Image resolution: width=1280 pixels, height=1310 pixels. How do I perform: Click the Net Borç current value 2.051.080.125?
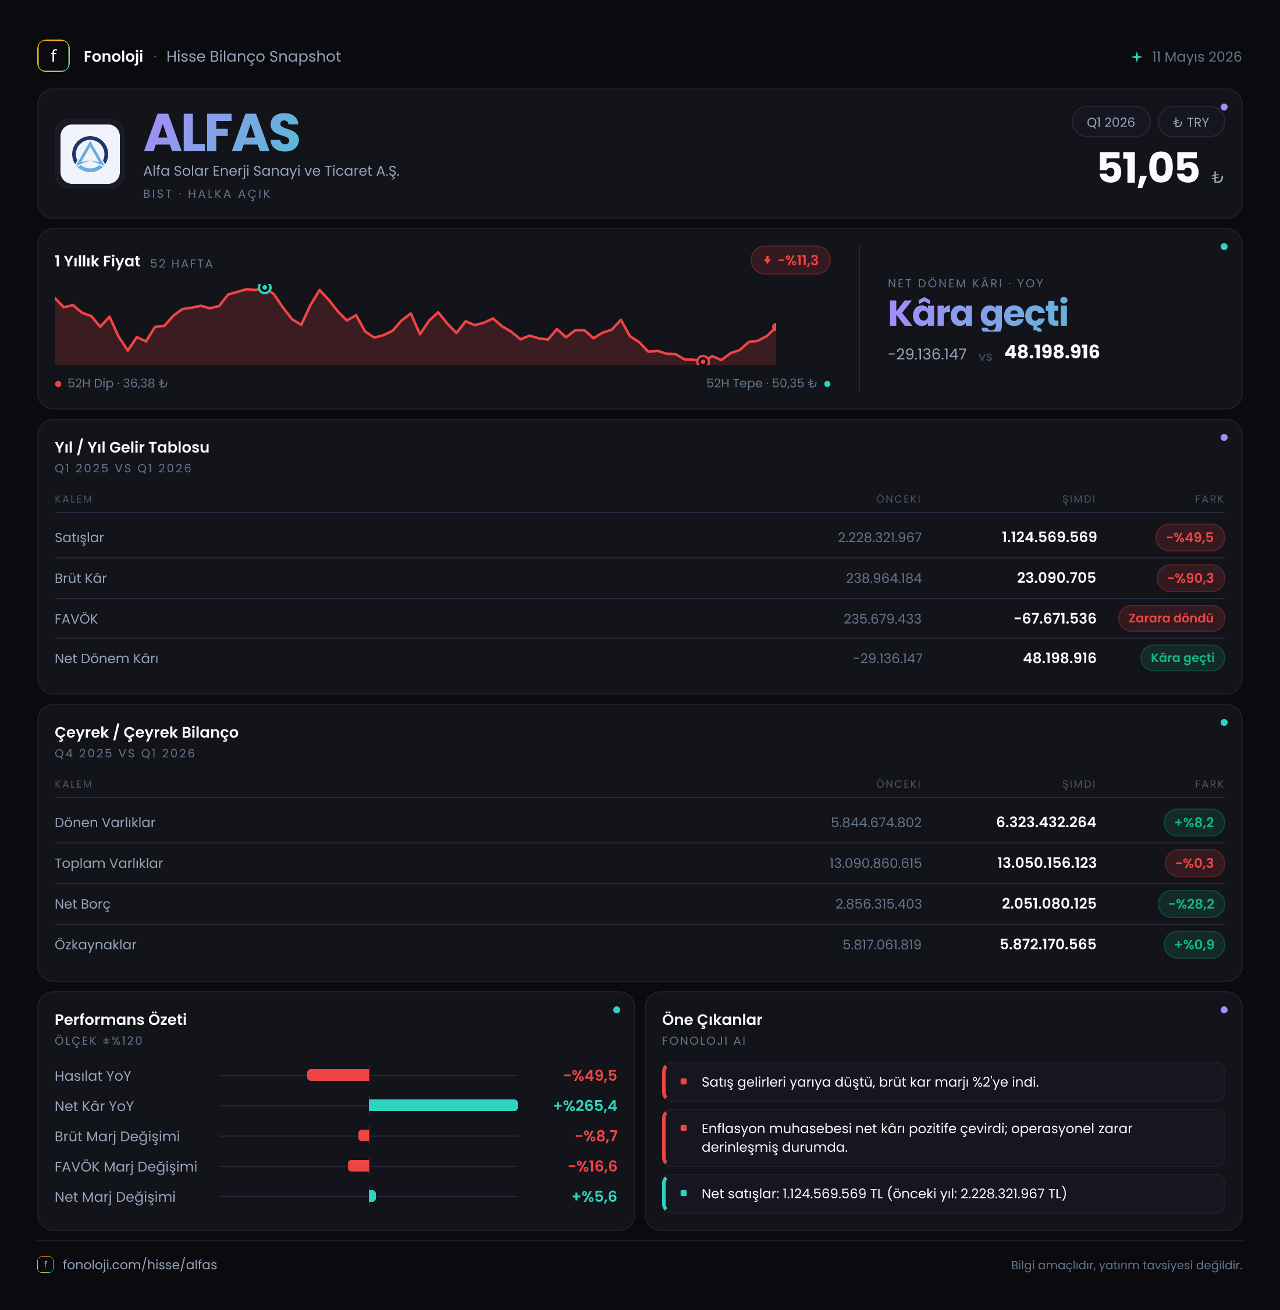1049,903
